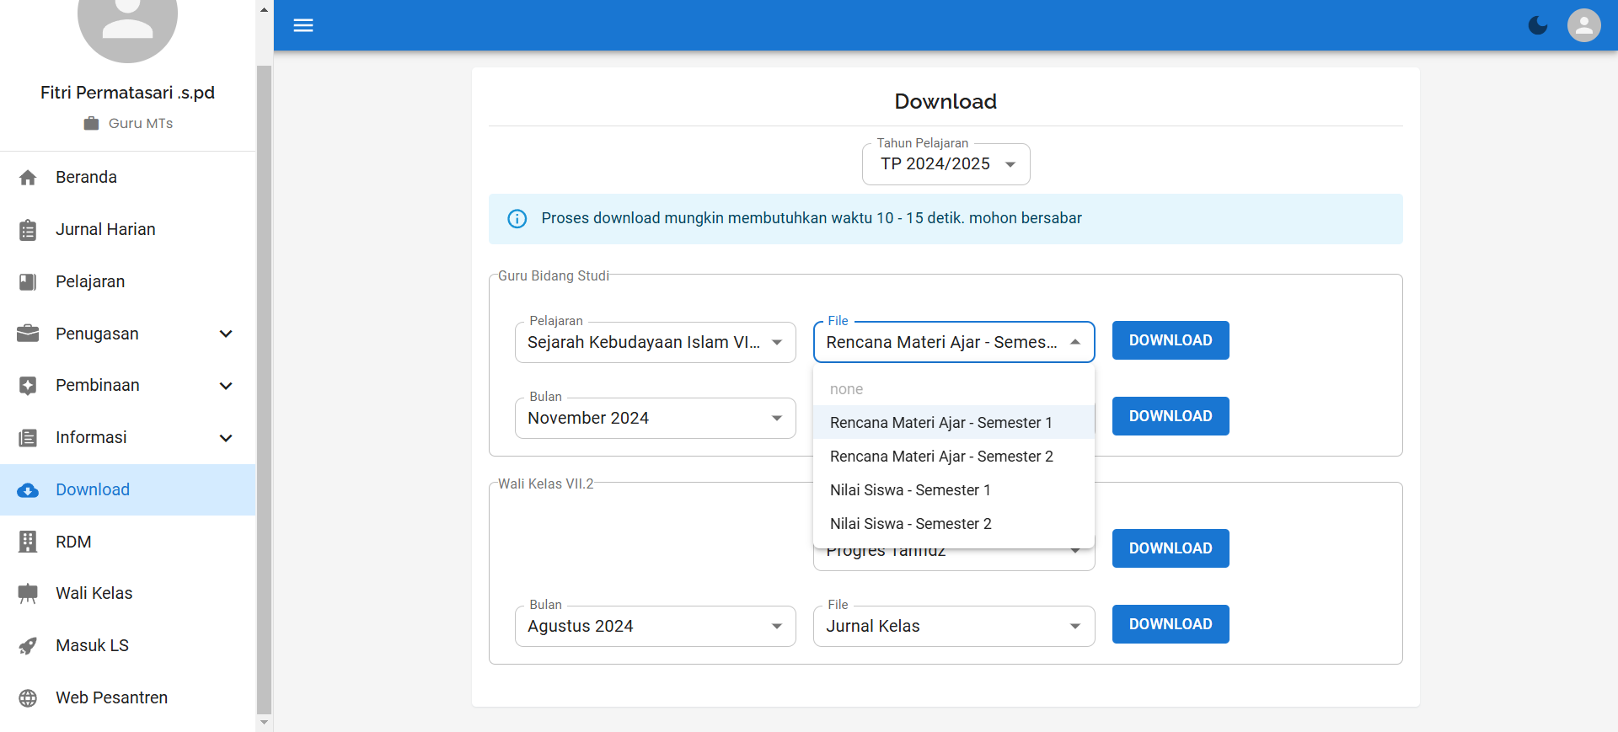Close the File Rencana Materi Ajar dropdown
1618x732 pixels.
(954, 342)
